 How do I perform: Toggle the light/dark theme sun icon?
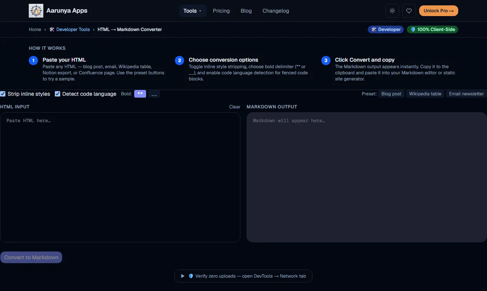coord(392,11)
